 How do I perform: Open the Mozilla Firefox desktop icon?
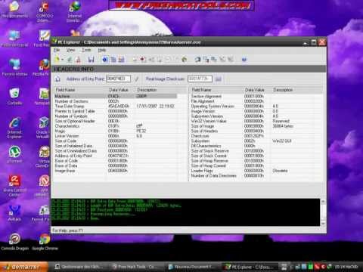tap(42, 67)
